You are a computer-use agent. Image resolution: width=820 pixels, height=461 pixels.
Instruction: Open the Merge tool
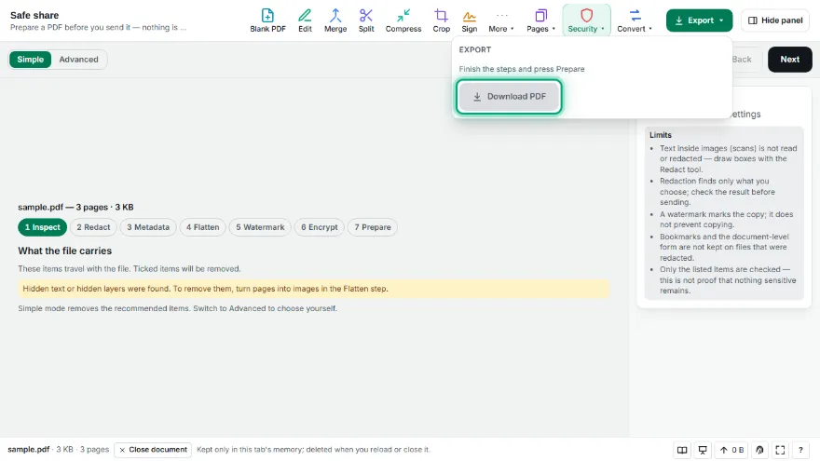335,20
